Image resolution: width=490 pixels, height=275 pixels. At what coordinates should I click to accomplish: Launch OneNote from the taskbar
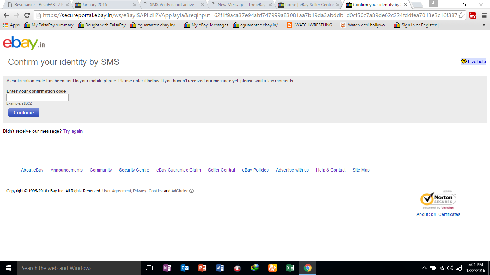[167, 268]
